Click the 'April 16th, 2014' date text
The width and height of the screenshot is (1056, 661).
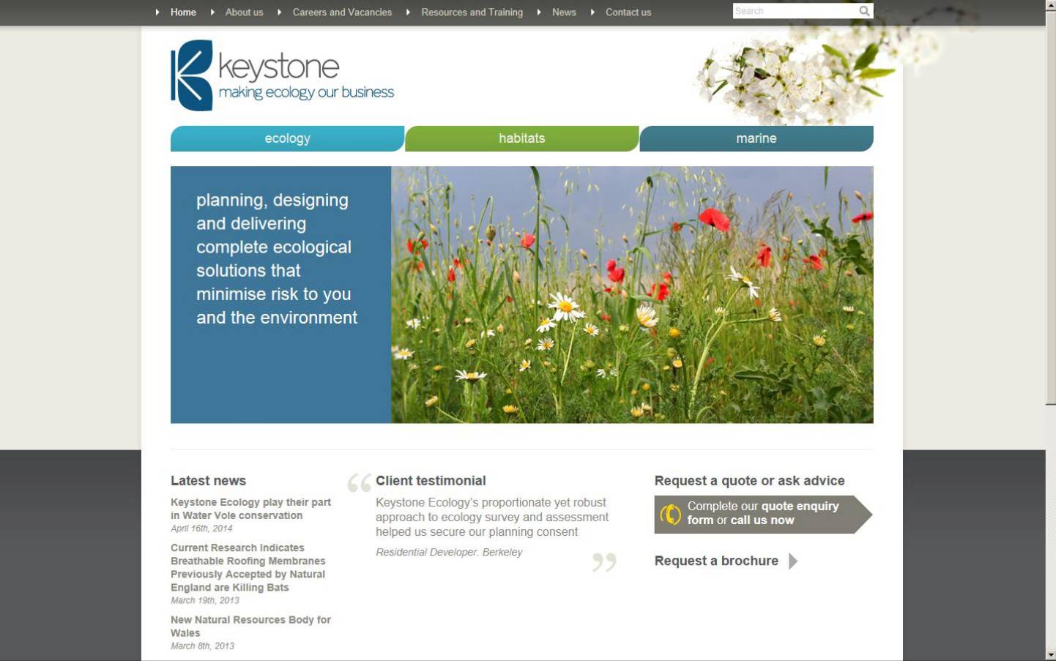201,529
